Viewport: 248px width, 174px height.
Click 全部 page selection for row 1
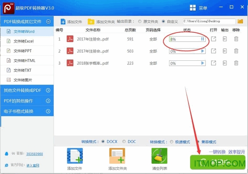[153, 39]
